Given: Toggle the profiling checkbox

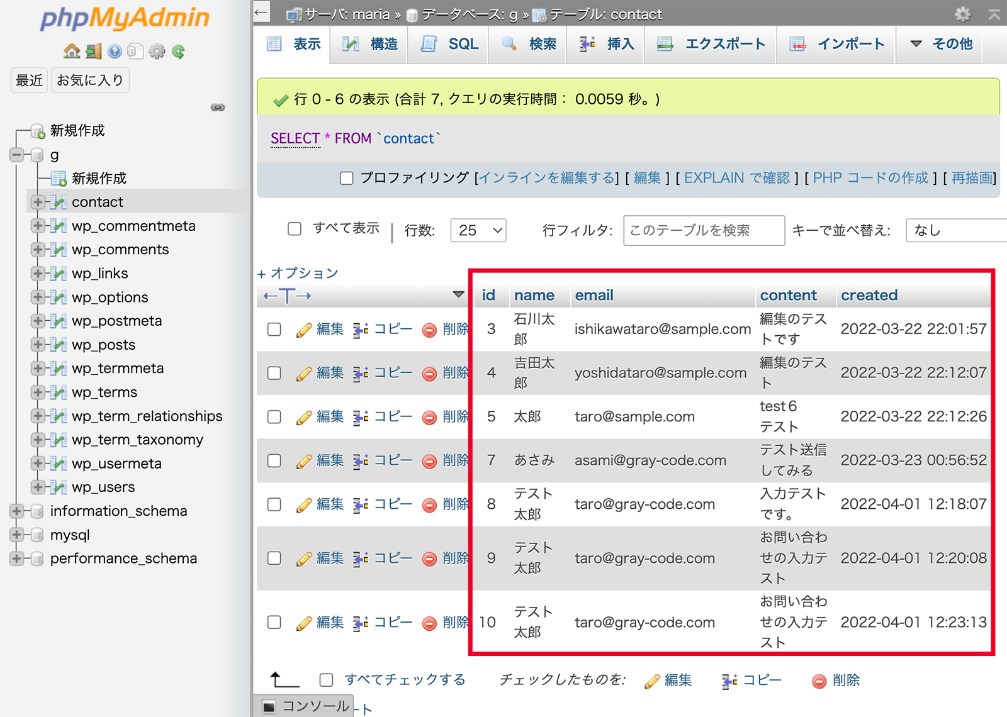Looking at the screenshot, I should 346,179.
